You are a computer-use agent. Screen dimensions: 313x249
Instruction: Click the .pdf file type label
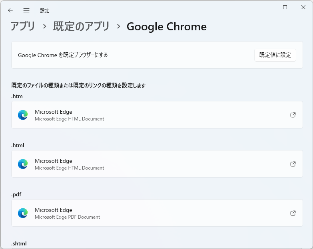click(16, 195)
